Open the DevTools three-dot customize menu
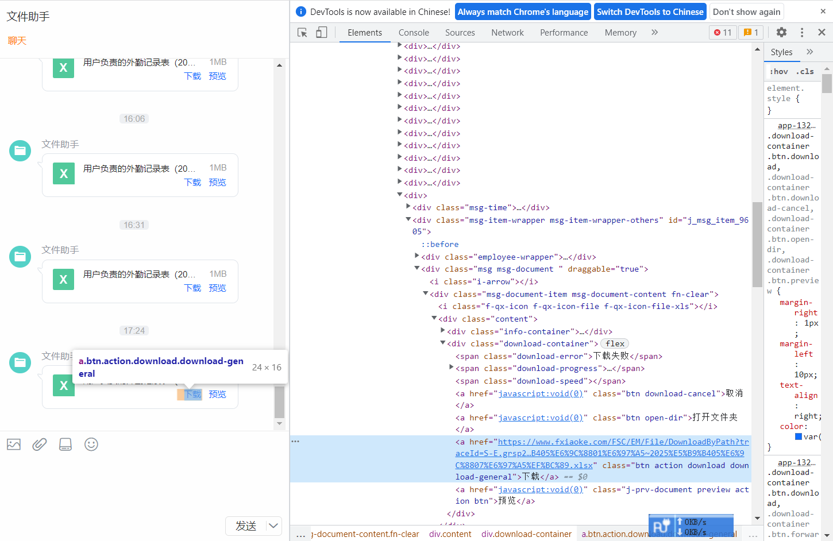833x541 pixels. coord(802,33)
